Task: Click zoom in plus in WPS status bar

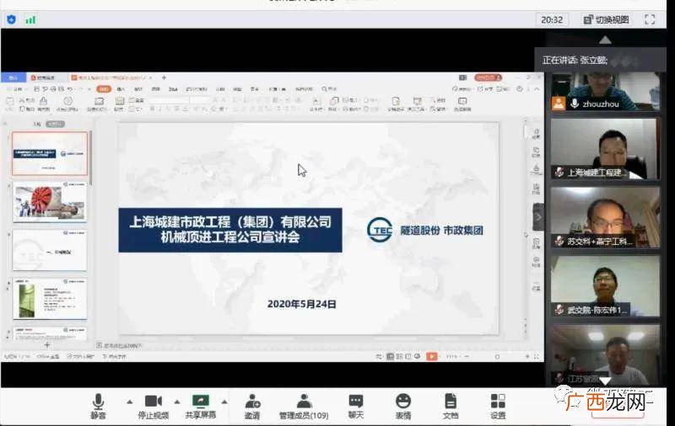Action: pos(527,356)
